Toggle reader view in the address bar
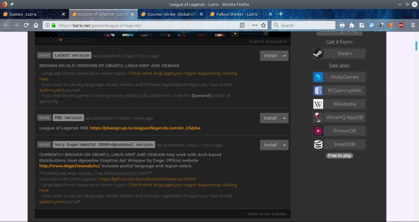This screenshot has width=419, height=222. [x=242, y=25]
